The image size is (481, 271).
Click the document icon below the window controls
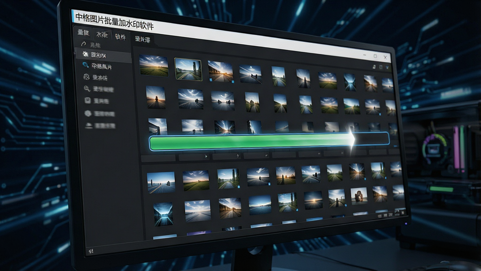click(x=374, y=67)
